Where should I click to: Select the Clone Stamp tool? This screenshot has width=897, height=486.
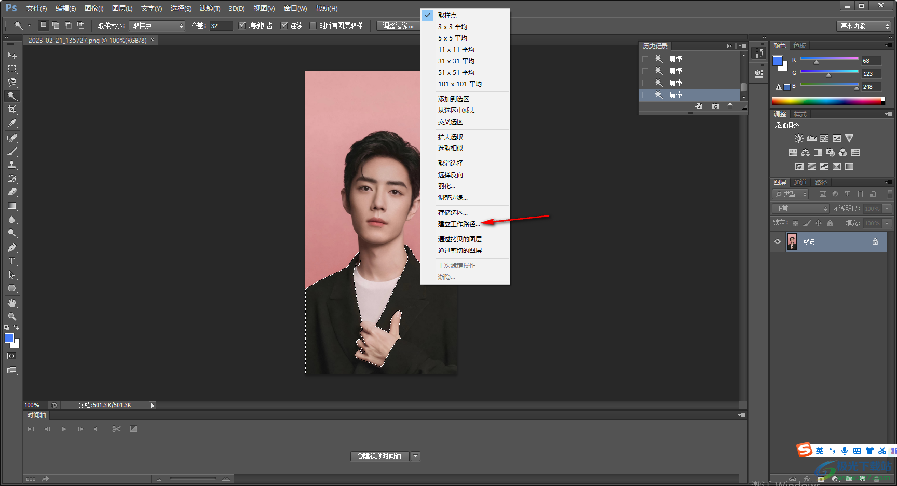[x=12, y=165]
